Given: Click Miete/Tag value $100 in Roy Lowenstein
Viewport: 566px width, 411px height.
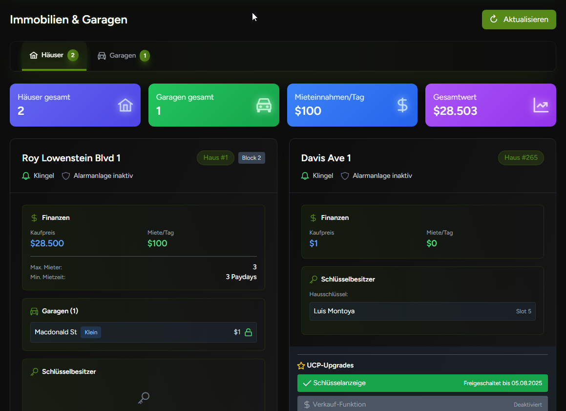Looking at the screenshot, I should click(157, 243).
